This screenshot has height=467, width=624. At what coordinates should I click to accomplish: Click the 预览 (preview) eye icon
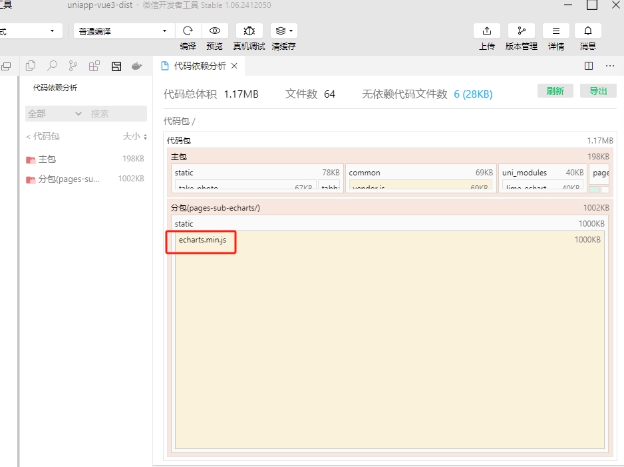(x=214, y=31)
